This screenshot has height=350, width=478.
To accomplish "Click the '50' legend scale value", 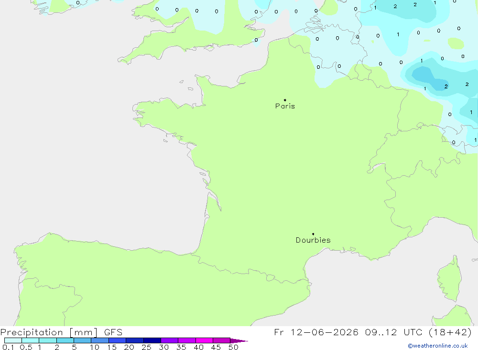I will click(x=234, y=347).
